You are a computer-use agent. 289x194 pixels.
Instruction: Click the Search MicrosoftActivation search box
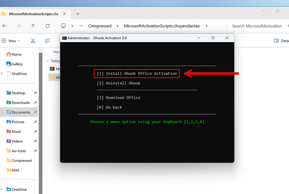257,26
